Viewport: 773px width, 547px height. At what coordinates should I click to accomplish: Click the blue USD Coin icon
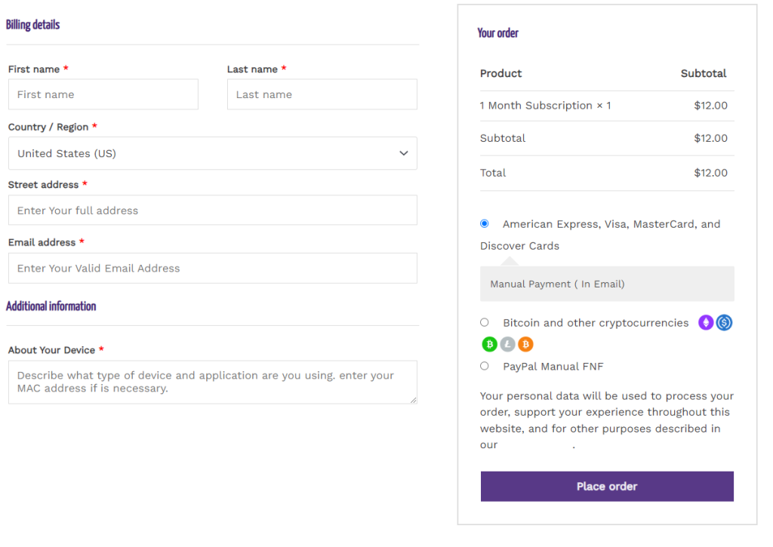pyautogui.click(x=724, y=323)
